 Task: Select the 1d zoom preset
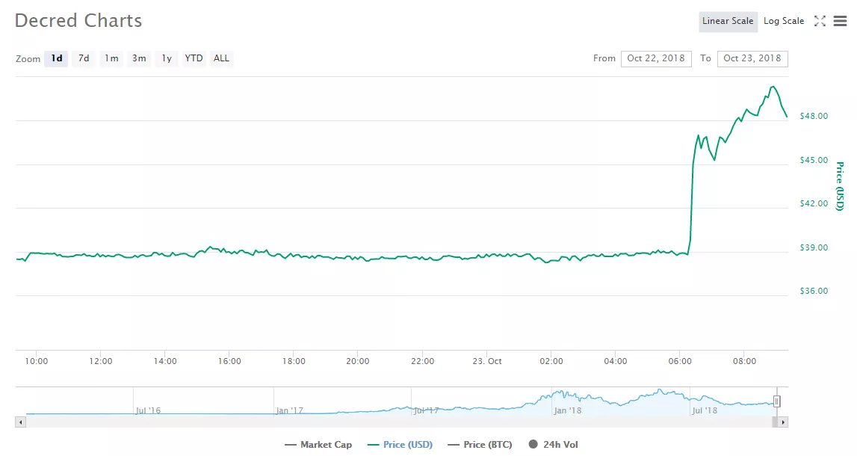[x=56, y=58]
